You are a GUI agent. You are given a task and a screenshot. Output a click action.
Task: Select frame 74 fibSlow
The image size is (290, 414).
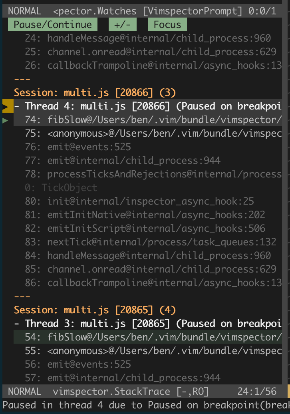pos(148,120)
